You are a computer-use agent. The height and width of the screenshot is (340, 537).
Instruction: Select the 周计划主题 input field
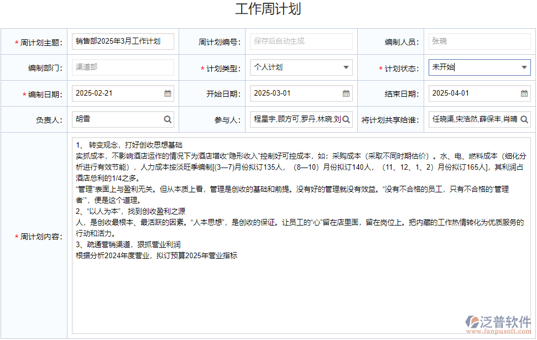(123, 41)
